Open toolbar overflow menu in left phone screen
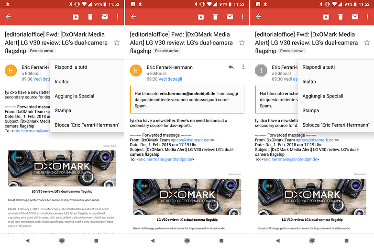This screenshot has width=374, height=248. tap(117, 17)
